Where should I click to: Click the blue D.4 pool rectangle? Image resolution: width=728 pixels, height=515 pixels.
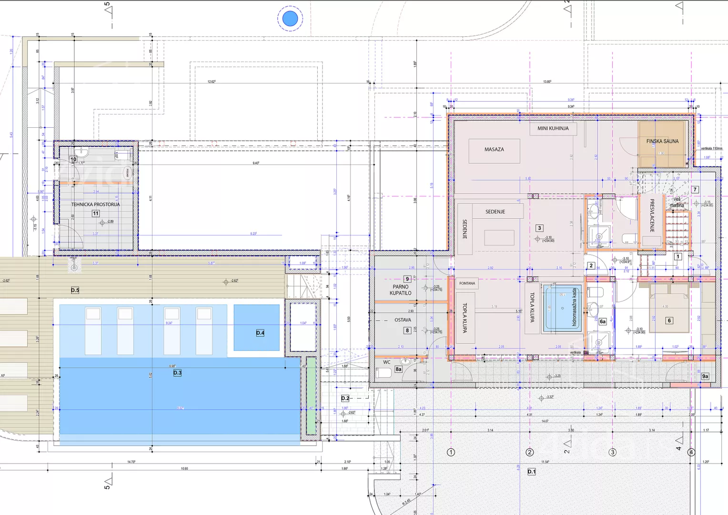pyautogui.click(x=256, y=328)
